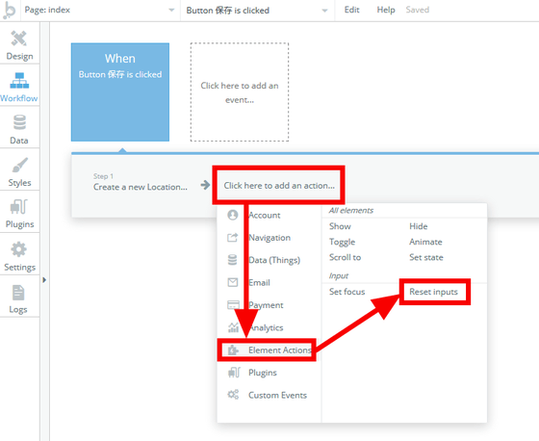Image resolution: width=539 pixels, height=441 pixels.
Task: Click the Bubble logo icon
Action: pos(10,11)
